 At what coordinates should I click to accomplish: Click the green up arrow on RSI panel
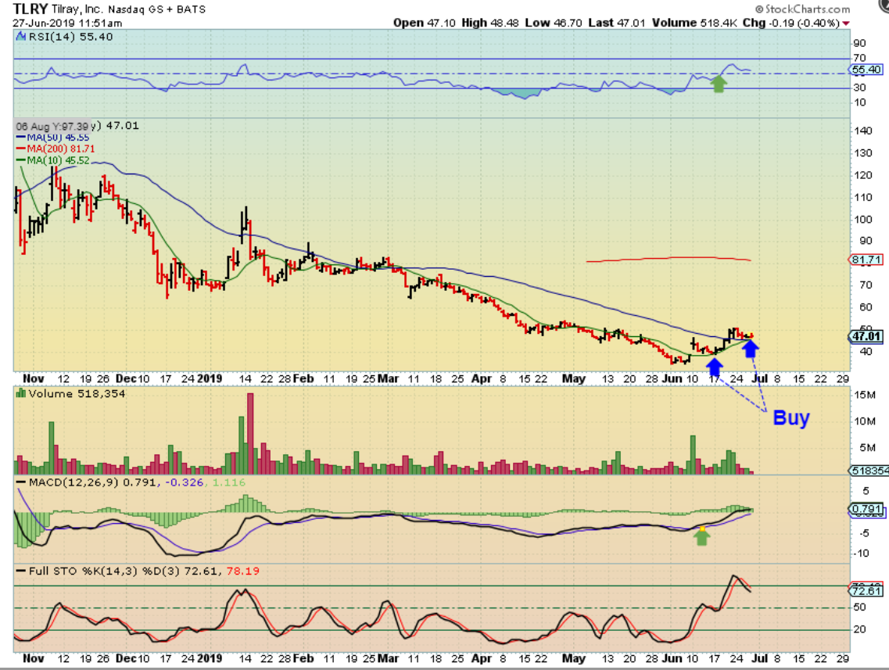(x=719, y=83)
